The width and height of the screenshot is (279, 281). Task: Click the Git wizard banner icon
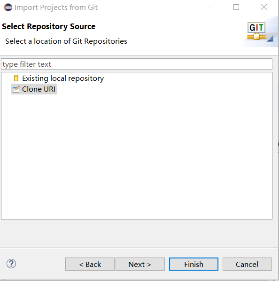pyautogui.click(x=256, y=31)
